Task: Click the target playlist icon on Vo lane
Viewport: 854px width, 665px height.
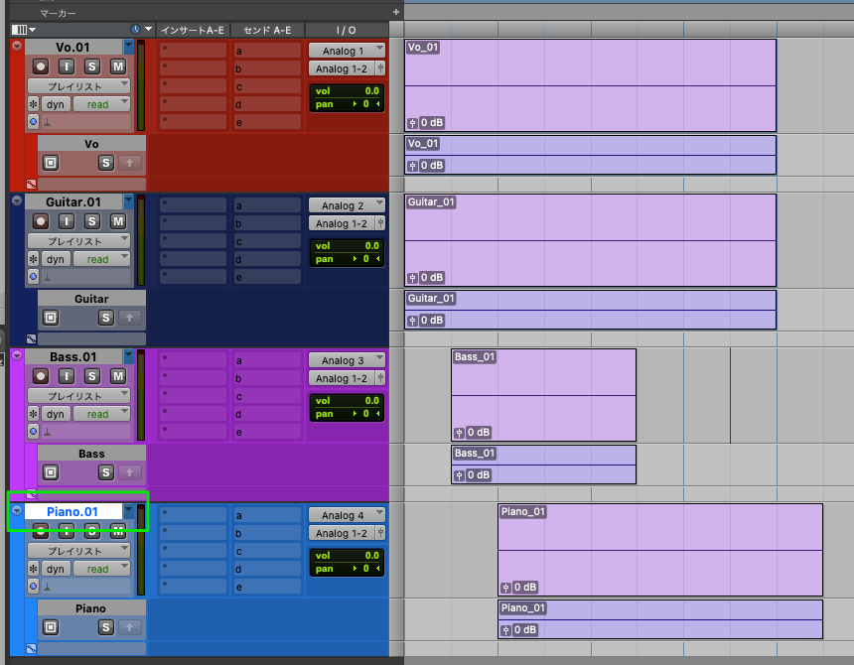Action: [x=51, y=163]
